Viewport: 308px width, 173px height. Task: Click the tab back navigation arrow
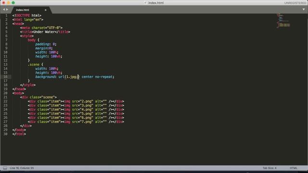[4, 10]
